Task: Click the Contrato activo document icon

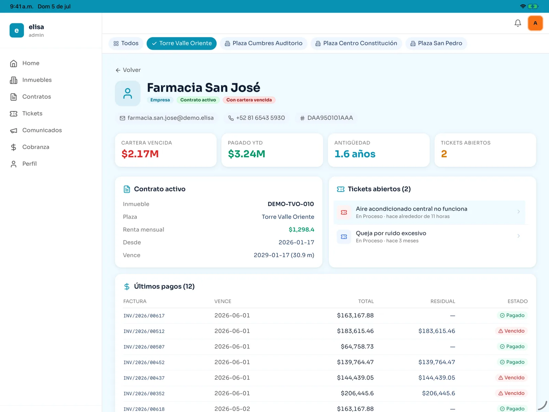Action: 127,189
